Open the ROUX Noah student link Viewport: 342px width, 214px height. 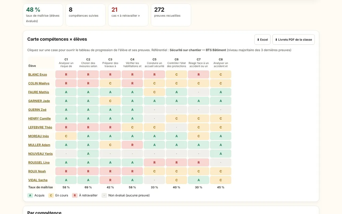click(x=37, y=172)
